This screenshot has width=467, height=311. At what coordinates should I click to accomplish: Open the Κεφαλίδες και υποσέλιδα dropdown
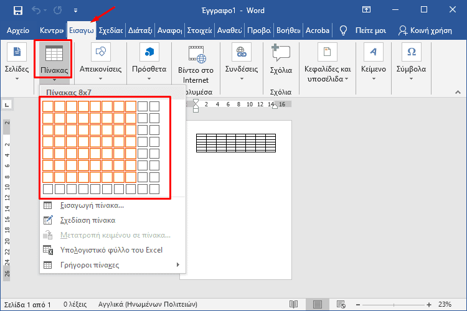328,69
